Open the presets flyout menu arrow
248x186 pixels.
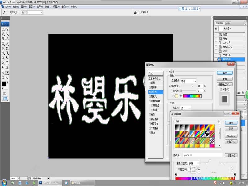coord(219,121)
